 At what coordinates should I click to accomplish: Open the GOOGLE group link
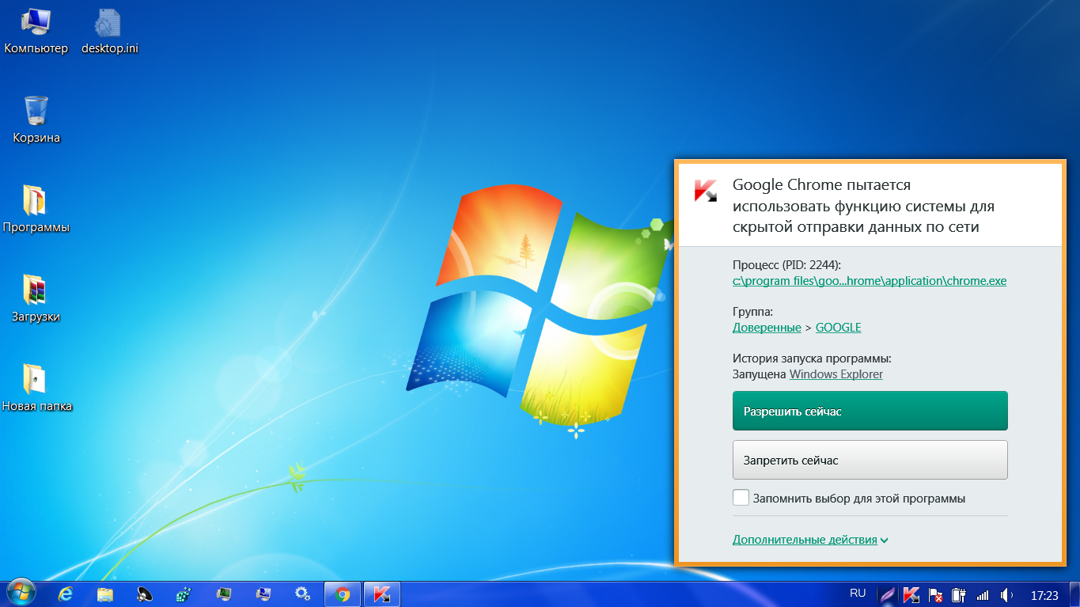click(838, 328)
